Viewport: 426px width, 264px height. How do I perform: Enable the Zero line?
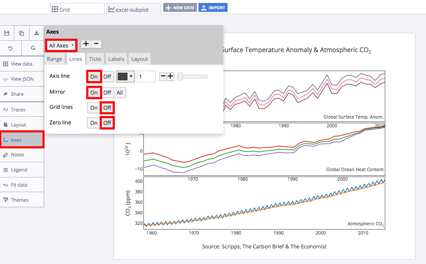[94, 122]
